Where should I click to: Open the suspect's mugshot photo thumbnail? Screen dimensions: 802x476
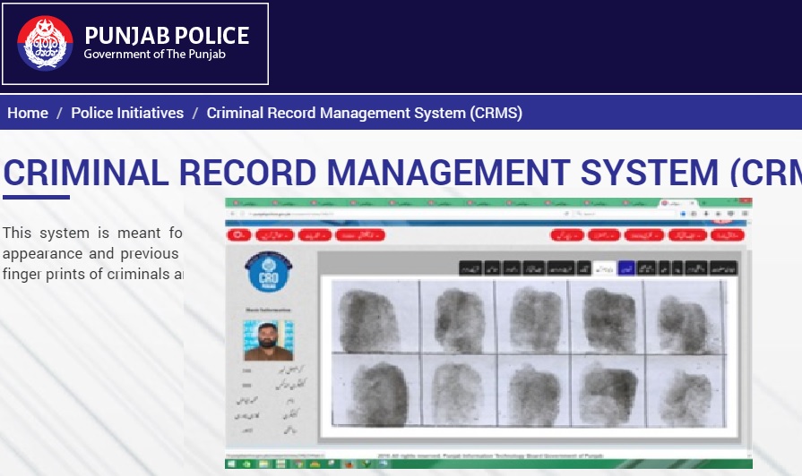269,340
